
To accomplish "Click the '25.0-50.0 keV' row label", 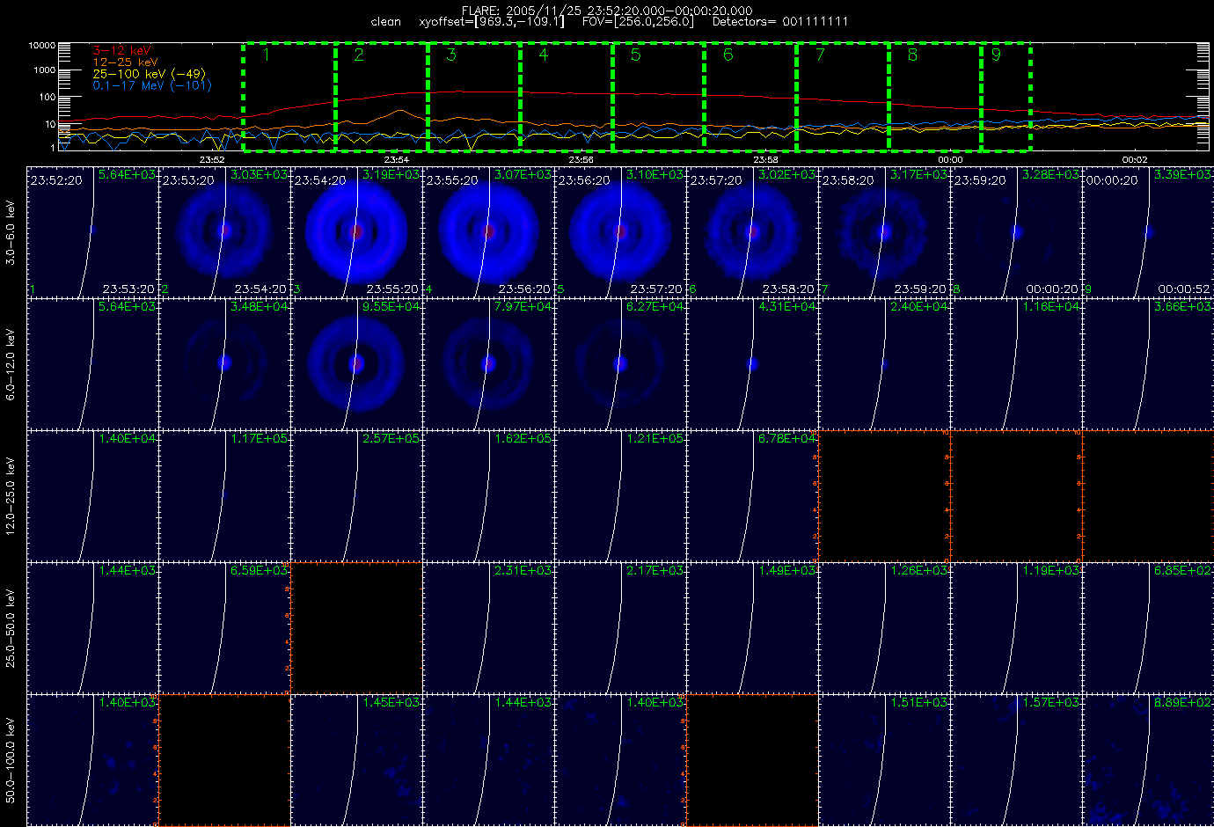I will pos(11,628).
